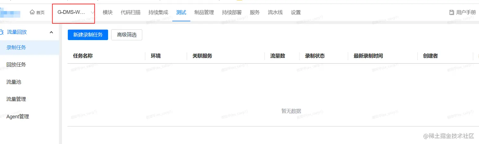This screenshot has width=479, height=144.
Task: Open 持续集成 tab
Action: (158, 13)
